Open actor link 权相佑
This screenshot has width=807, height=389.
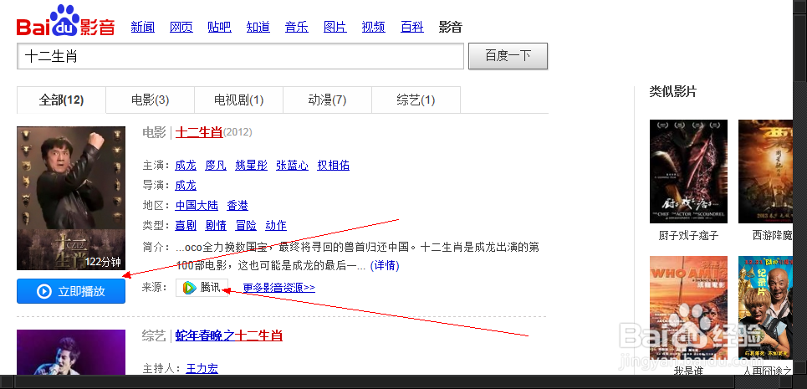(x=333, y=165)
